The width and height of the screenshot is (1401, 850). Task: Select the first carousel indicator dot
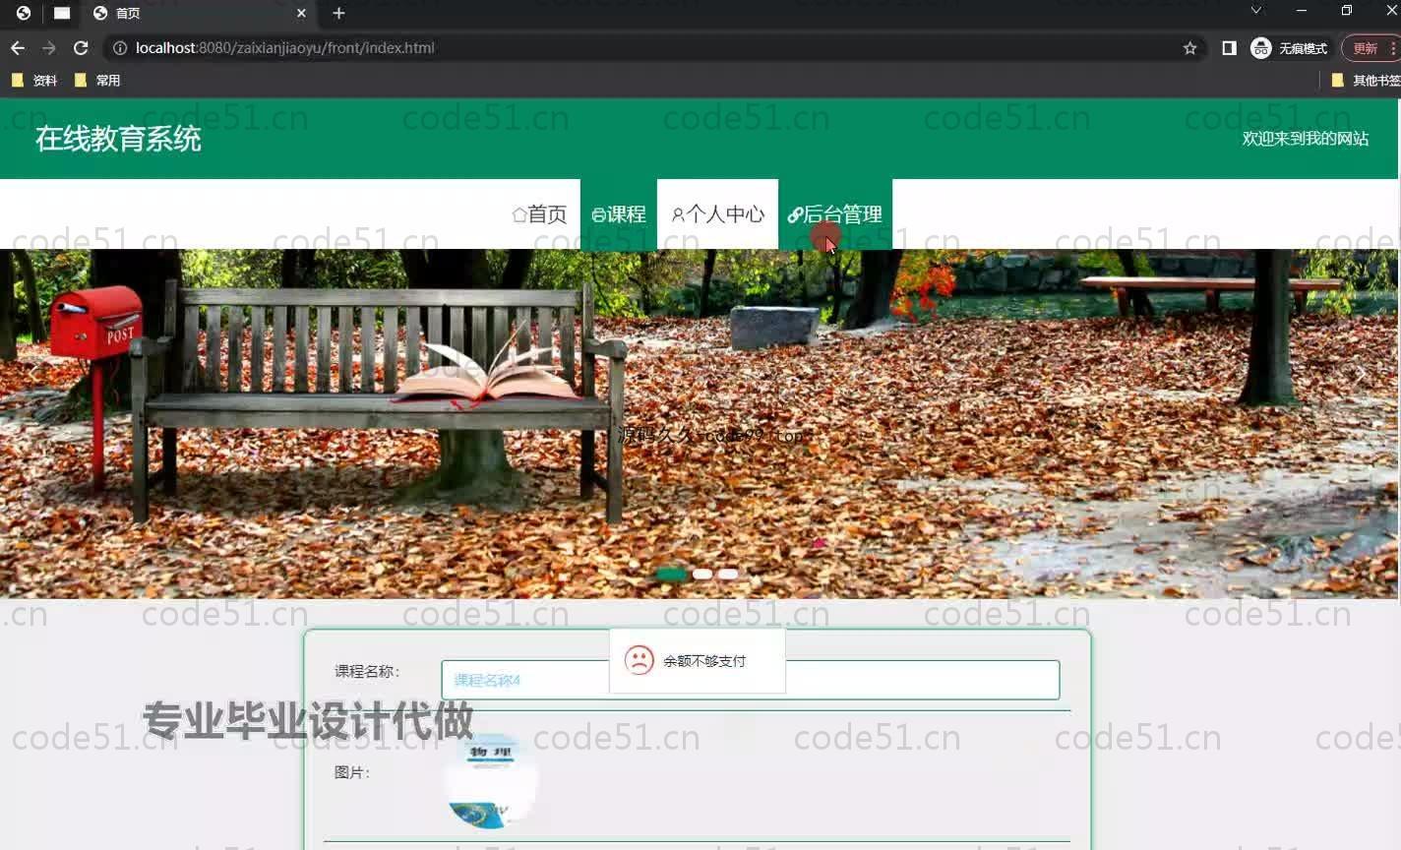pyautogui.click(x=671, y=574)
